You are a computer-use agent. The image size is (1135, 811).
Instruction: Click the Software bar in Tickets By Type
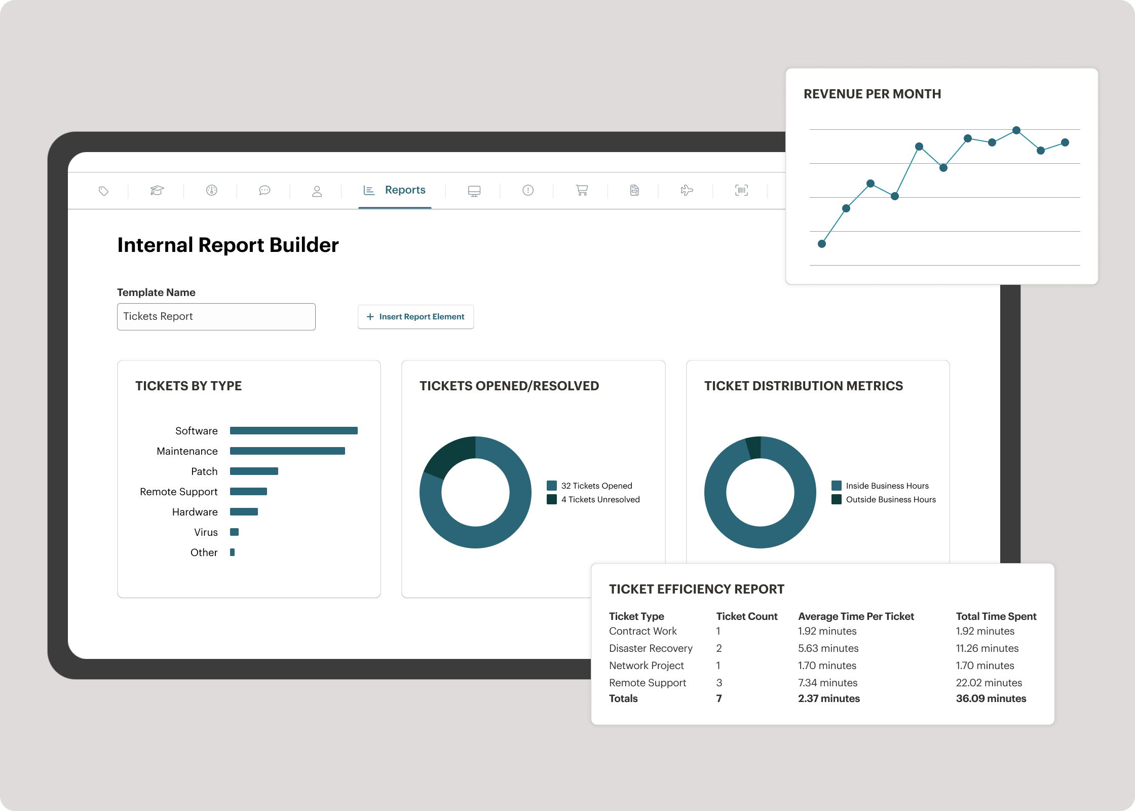tap(294, 431)
